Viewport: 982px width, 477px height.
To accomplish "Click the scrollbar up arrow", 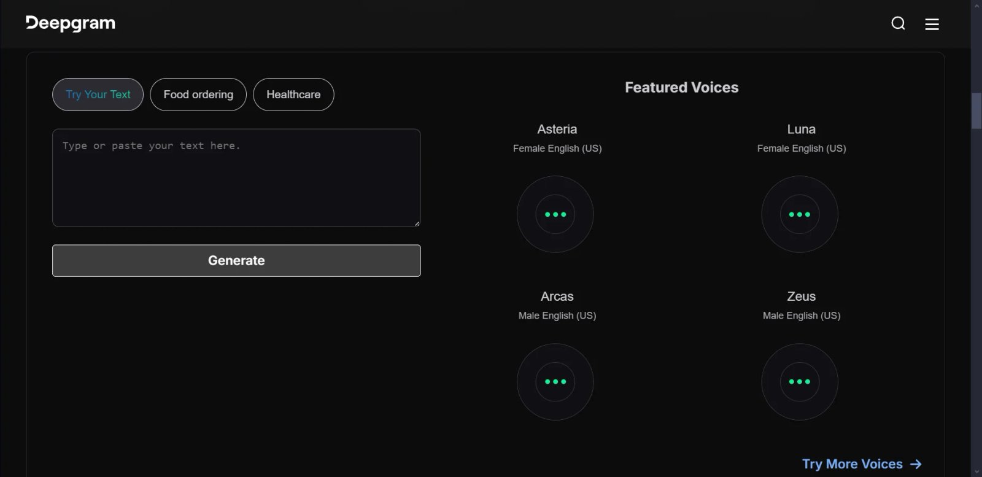I will tap(976, 5).
